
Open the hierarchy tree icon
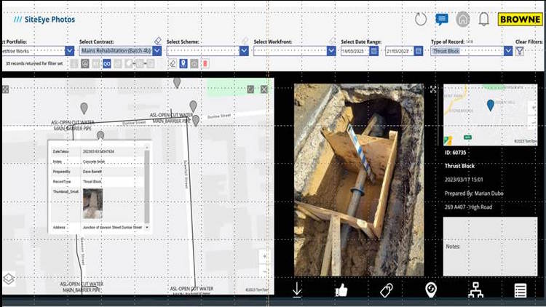[475, 290]
